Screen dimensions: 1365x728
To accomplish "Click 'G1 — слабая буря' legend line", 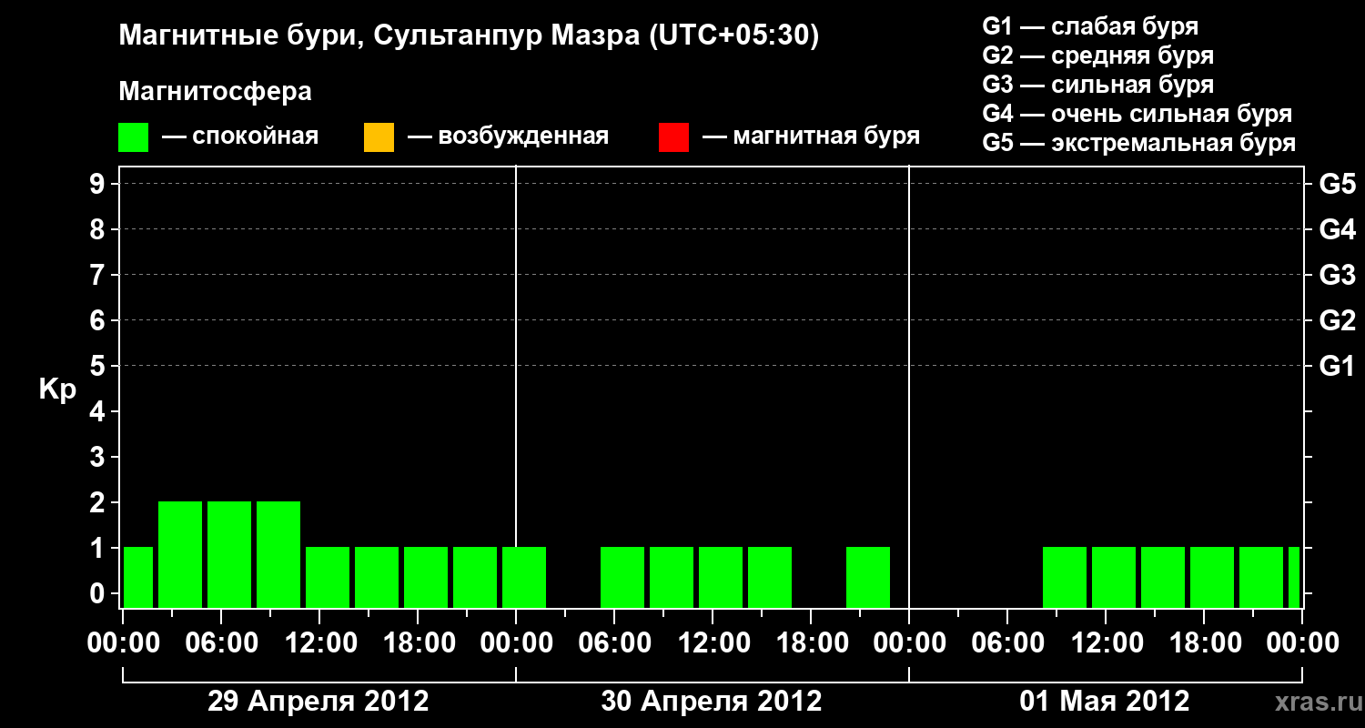I will point(1090,26).
